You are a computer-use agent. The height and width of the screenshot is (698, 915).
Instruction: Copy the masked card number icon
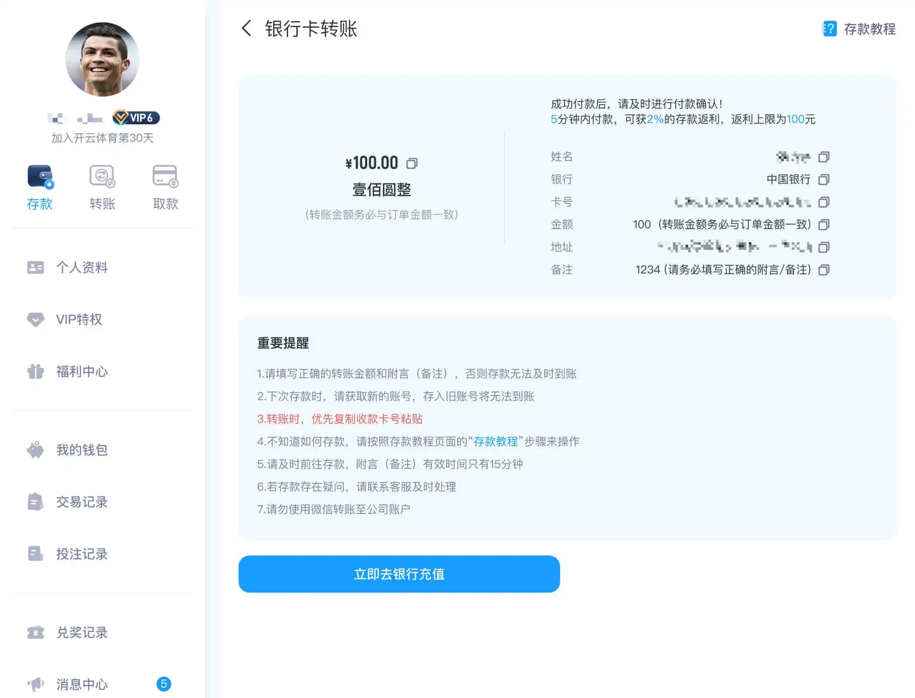[x=824, y=202]
